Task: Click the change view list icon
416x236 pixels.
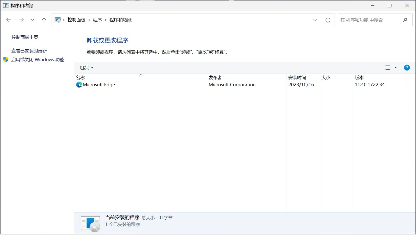Action: pos(388,68)
